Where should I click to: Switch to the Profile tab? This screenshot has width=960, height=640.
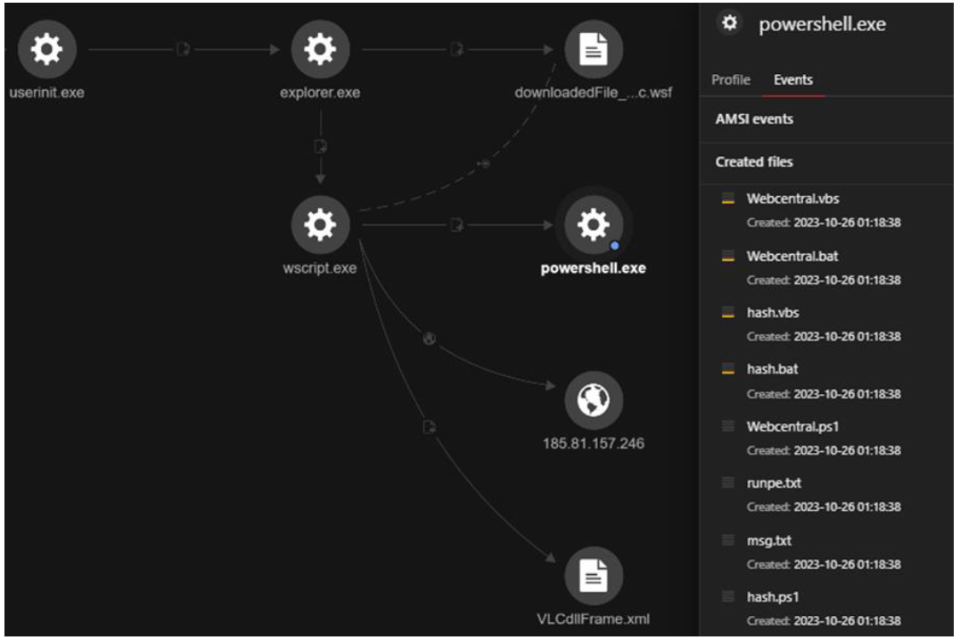(730, 80)
